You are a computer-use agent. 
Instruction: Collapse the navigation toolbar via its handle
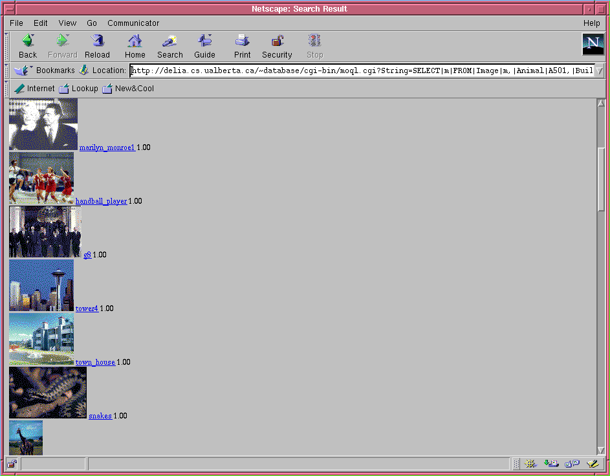[6, 47]
